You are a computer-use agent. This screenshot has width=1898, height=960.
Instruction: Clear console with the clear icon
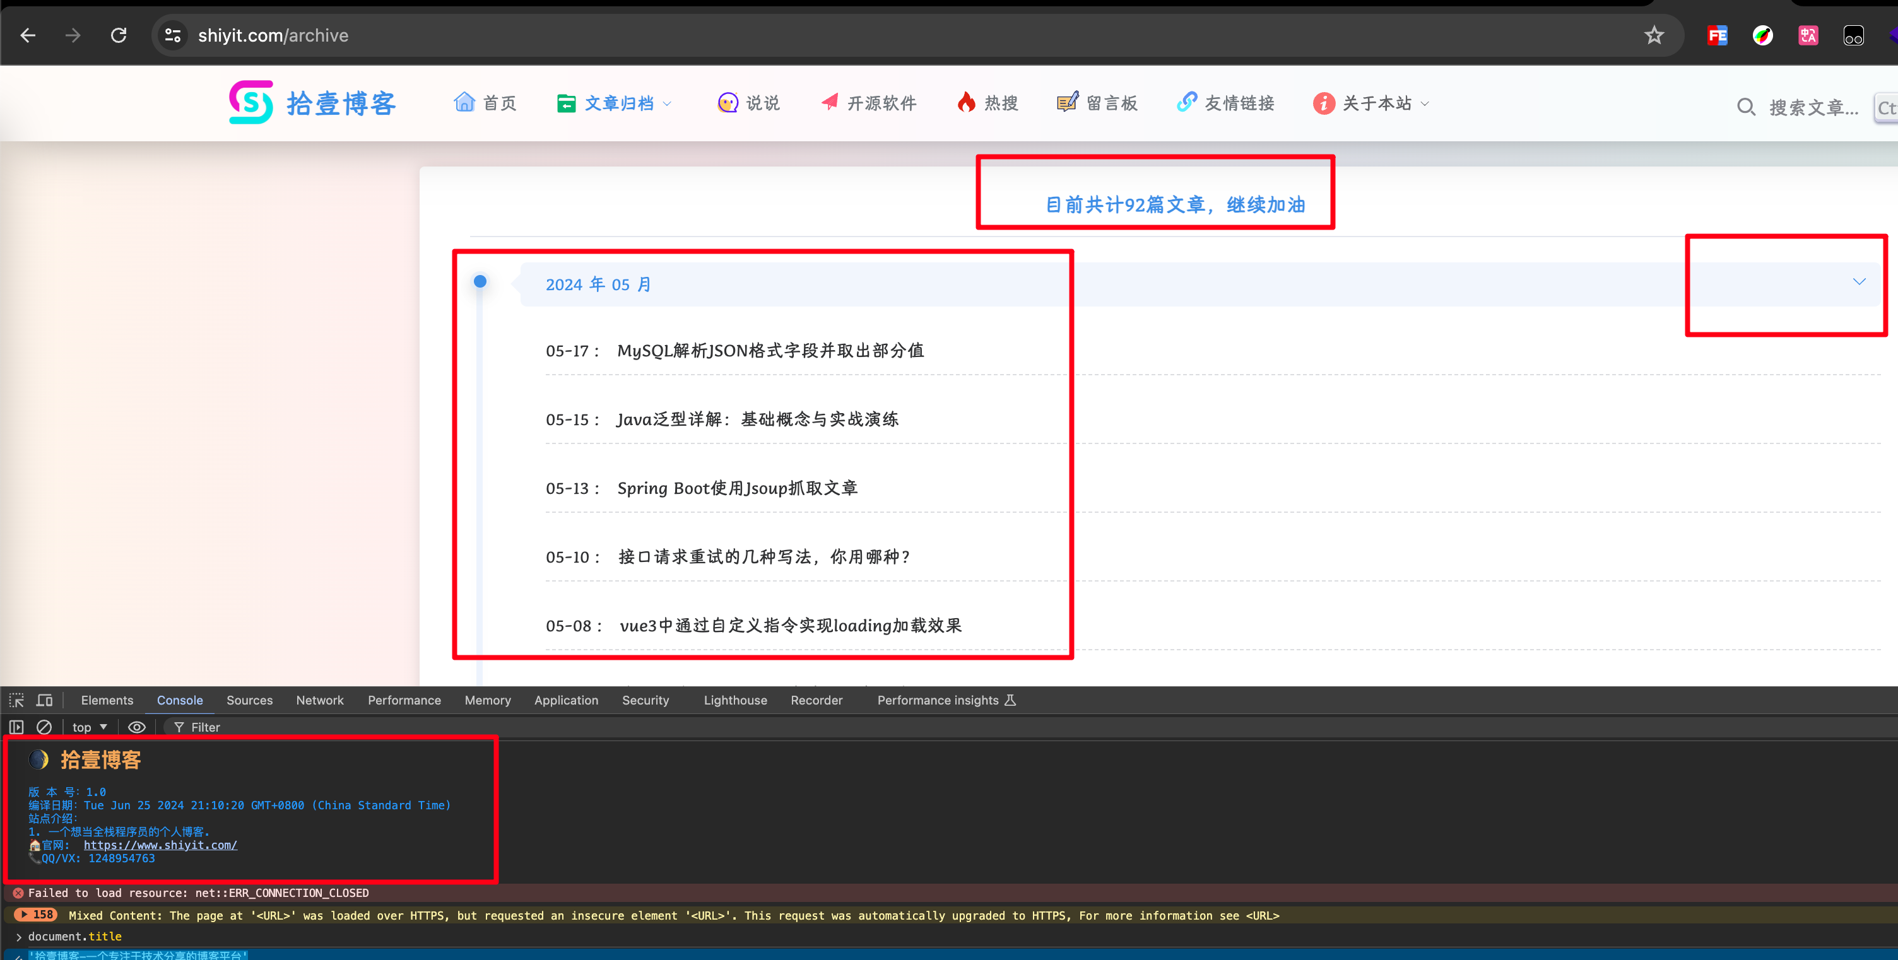click(x=44, y=727)
